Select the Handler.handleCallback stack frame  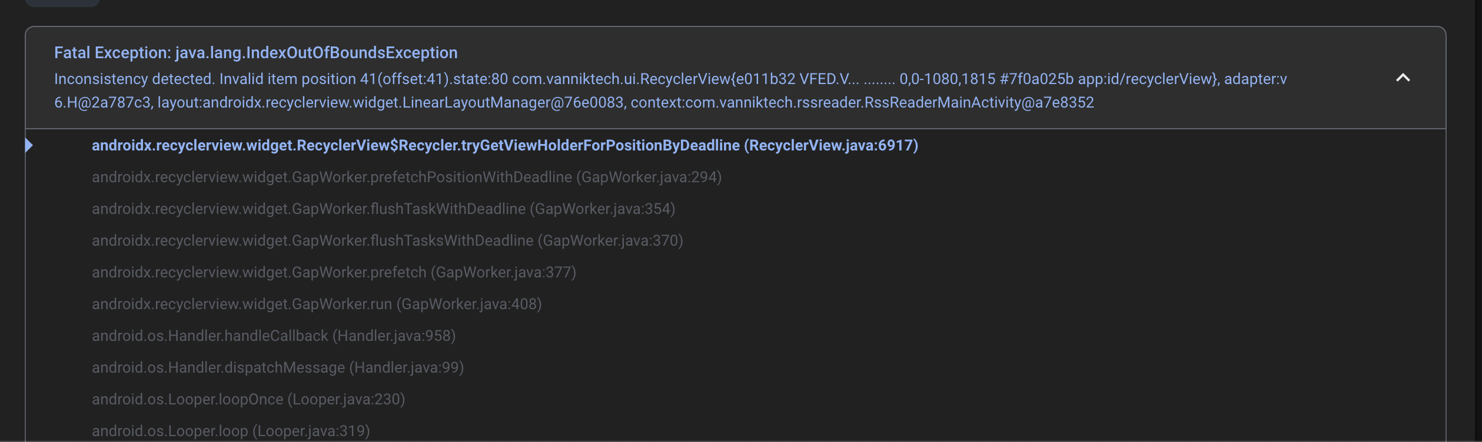[x=210, y=336]
